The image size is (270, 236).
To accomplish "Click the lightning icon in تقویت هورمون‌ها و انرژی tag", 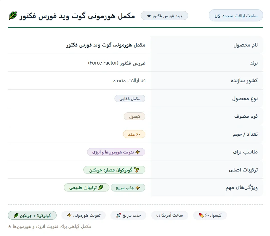I will point(138,152).
